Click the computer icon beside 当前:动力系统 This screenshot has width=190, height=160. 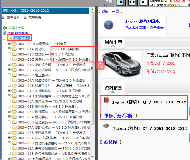tap(4, 33)
